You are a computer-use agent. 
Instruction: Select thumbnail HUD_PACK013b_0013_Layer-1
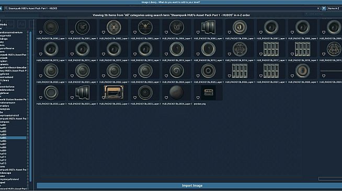tap(145, 49)
